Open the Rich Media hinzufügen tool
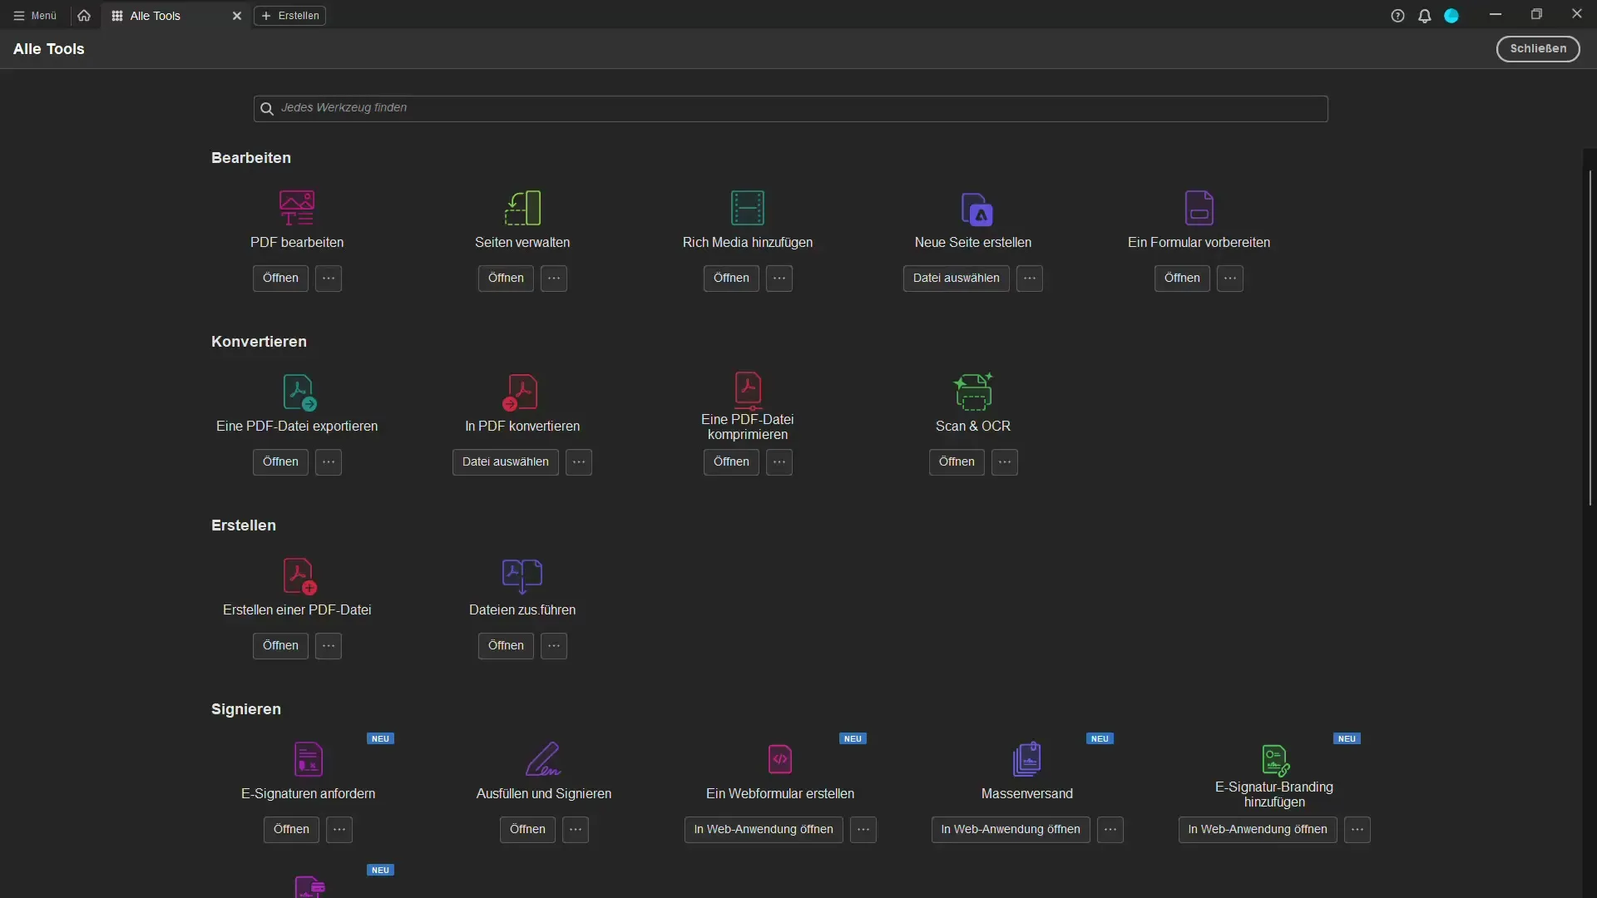Viewport: 1597px width, 898px height. pyautogui.click(x=730, y=278)
